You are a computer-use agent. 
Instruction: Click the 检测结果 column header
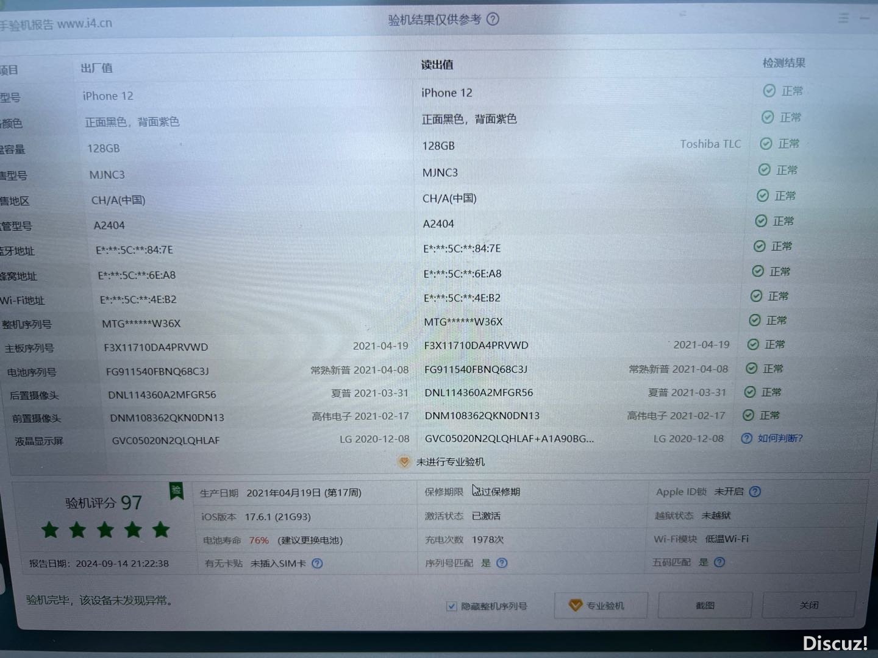[784, 63]
